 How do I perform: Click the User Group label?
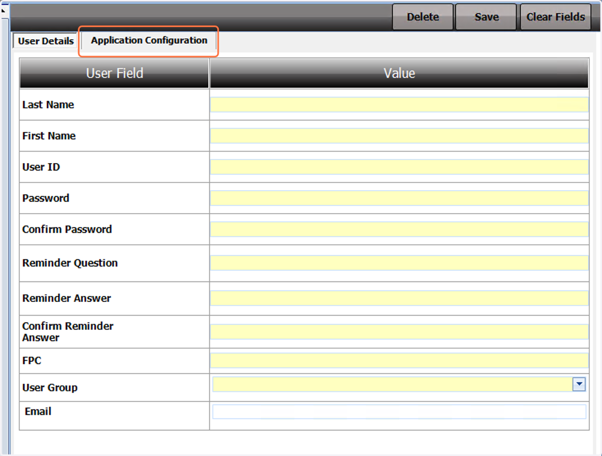[x=50, y=388]
